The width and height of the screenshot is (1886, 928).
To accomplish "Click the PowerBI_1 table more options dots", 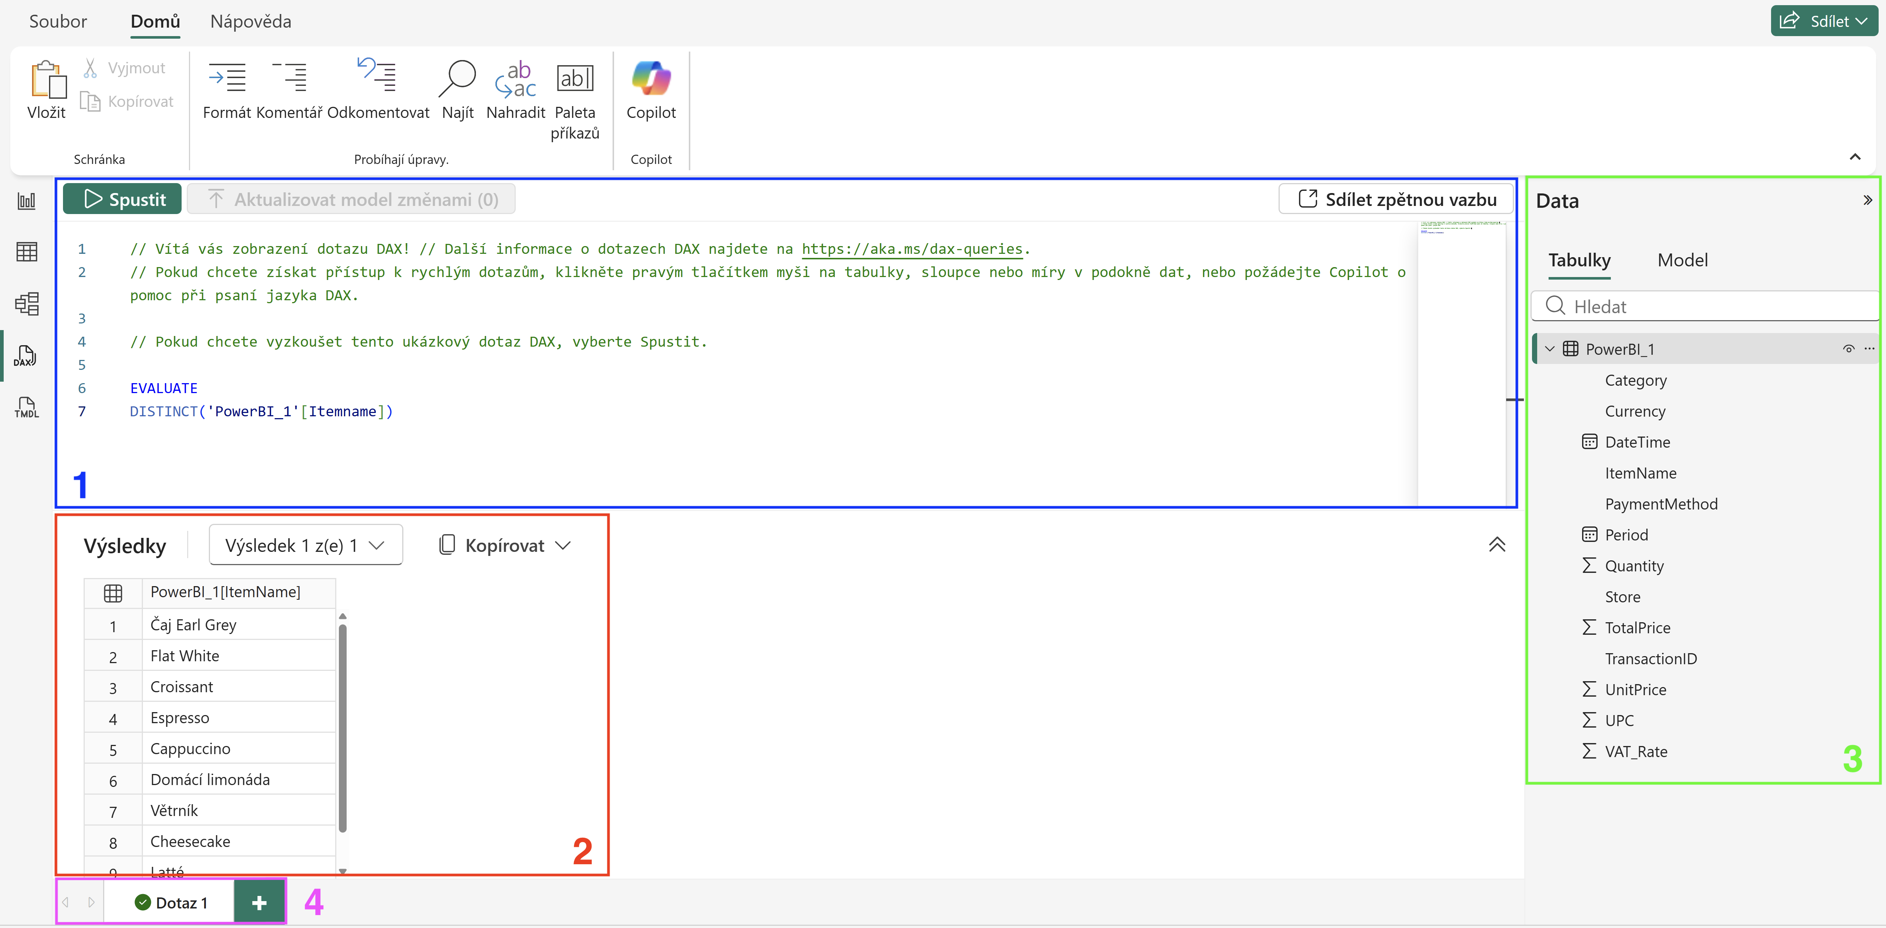I will point(1869,349).
